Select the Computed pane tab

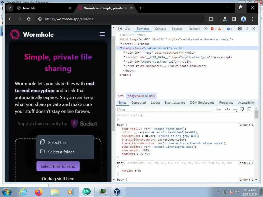pos(138,103)
